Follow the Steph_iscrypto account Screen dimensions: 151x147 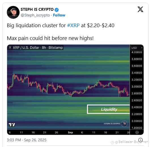[x=59, y=15]
